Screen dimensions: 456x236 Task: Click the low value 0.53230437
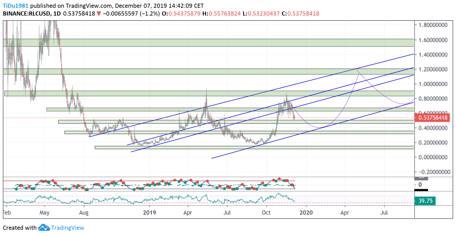pyautogui.click(x=264, y=14)
